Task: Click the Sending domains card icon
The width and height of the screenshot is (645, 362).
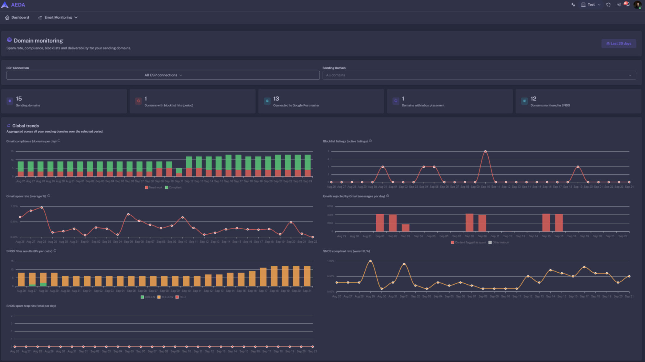Action: (x=10, y=101)
